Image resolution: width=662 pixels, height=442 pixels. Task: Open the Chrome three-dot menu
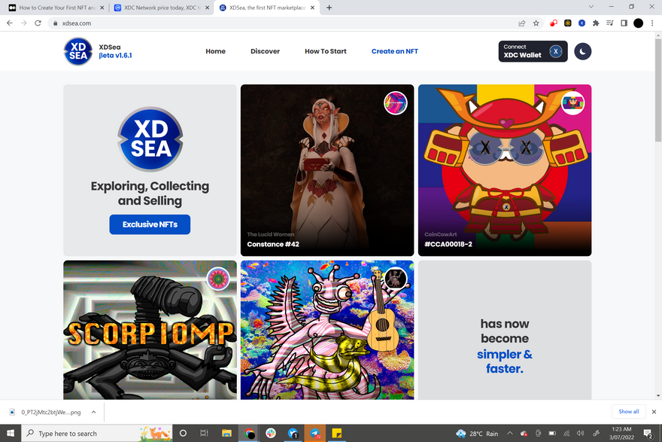652,23
